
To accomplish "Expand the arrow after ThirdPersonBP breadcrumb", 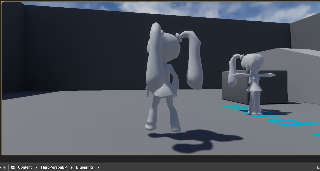I will pos(72,167).
